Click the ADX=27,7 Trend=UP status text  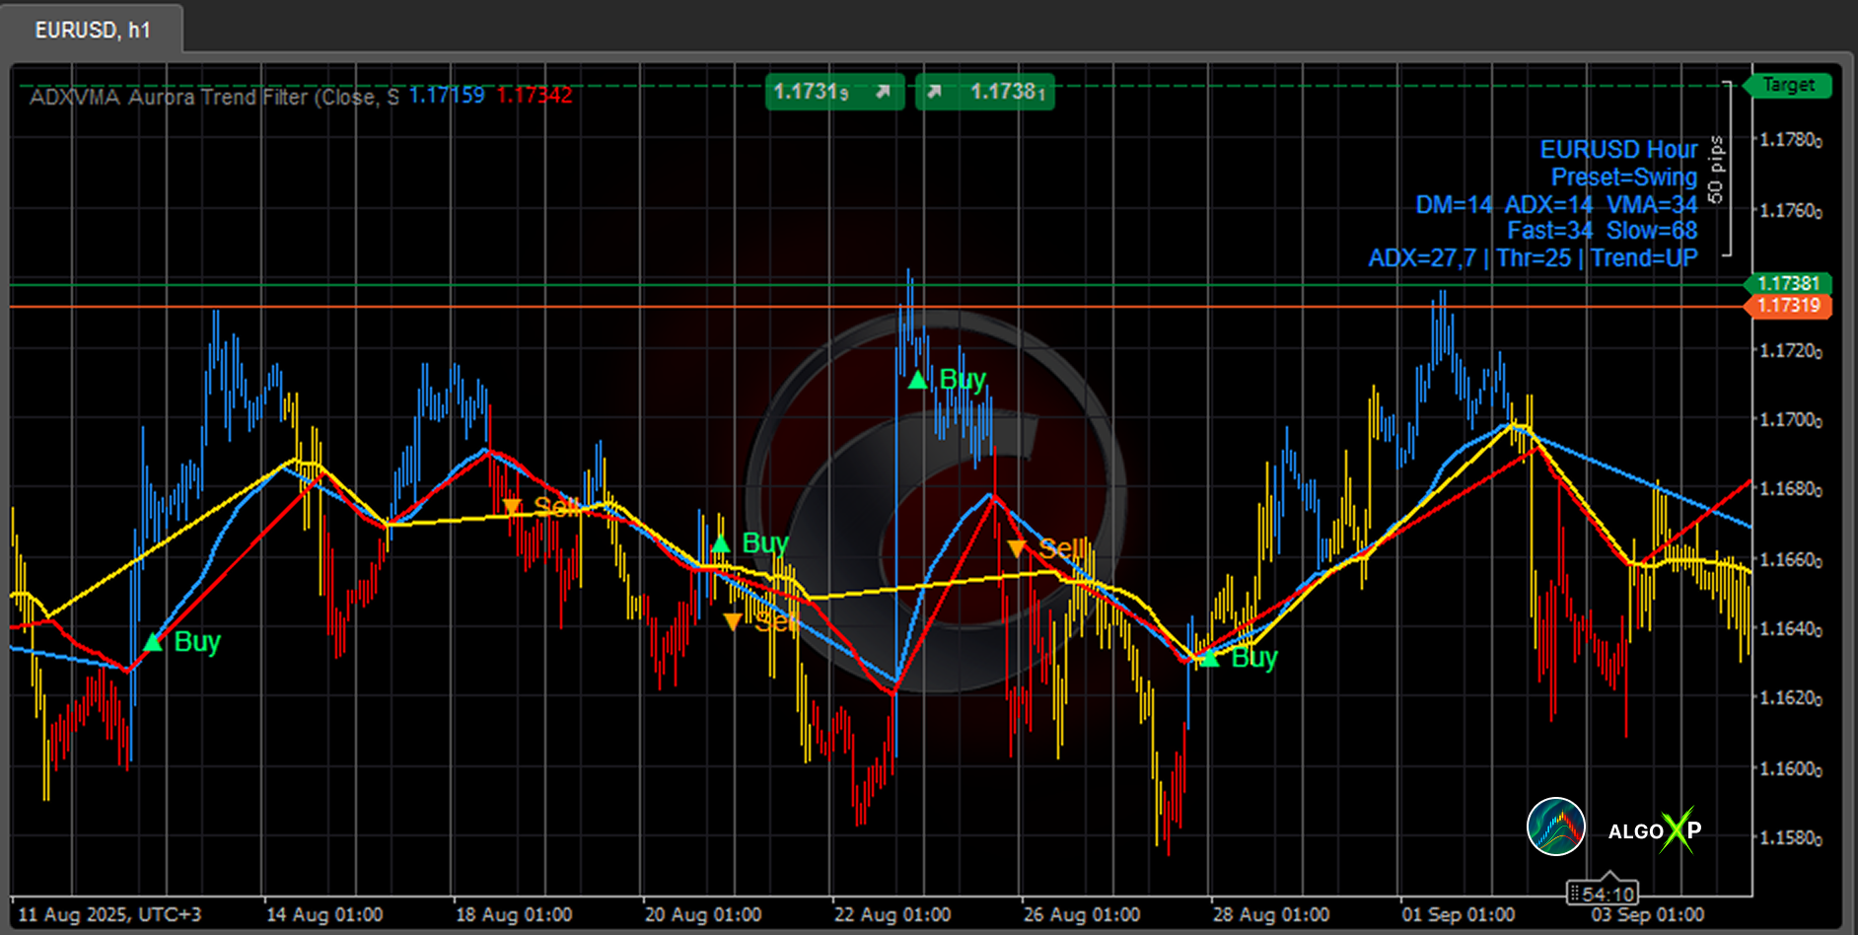1533,258
